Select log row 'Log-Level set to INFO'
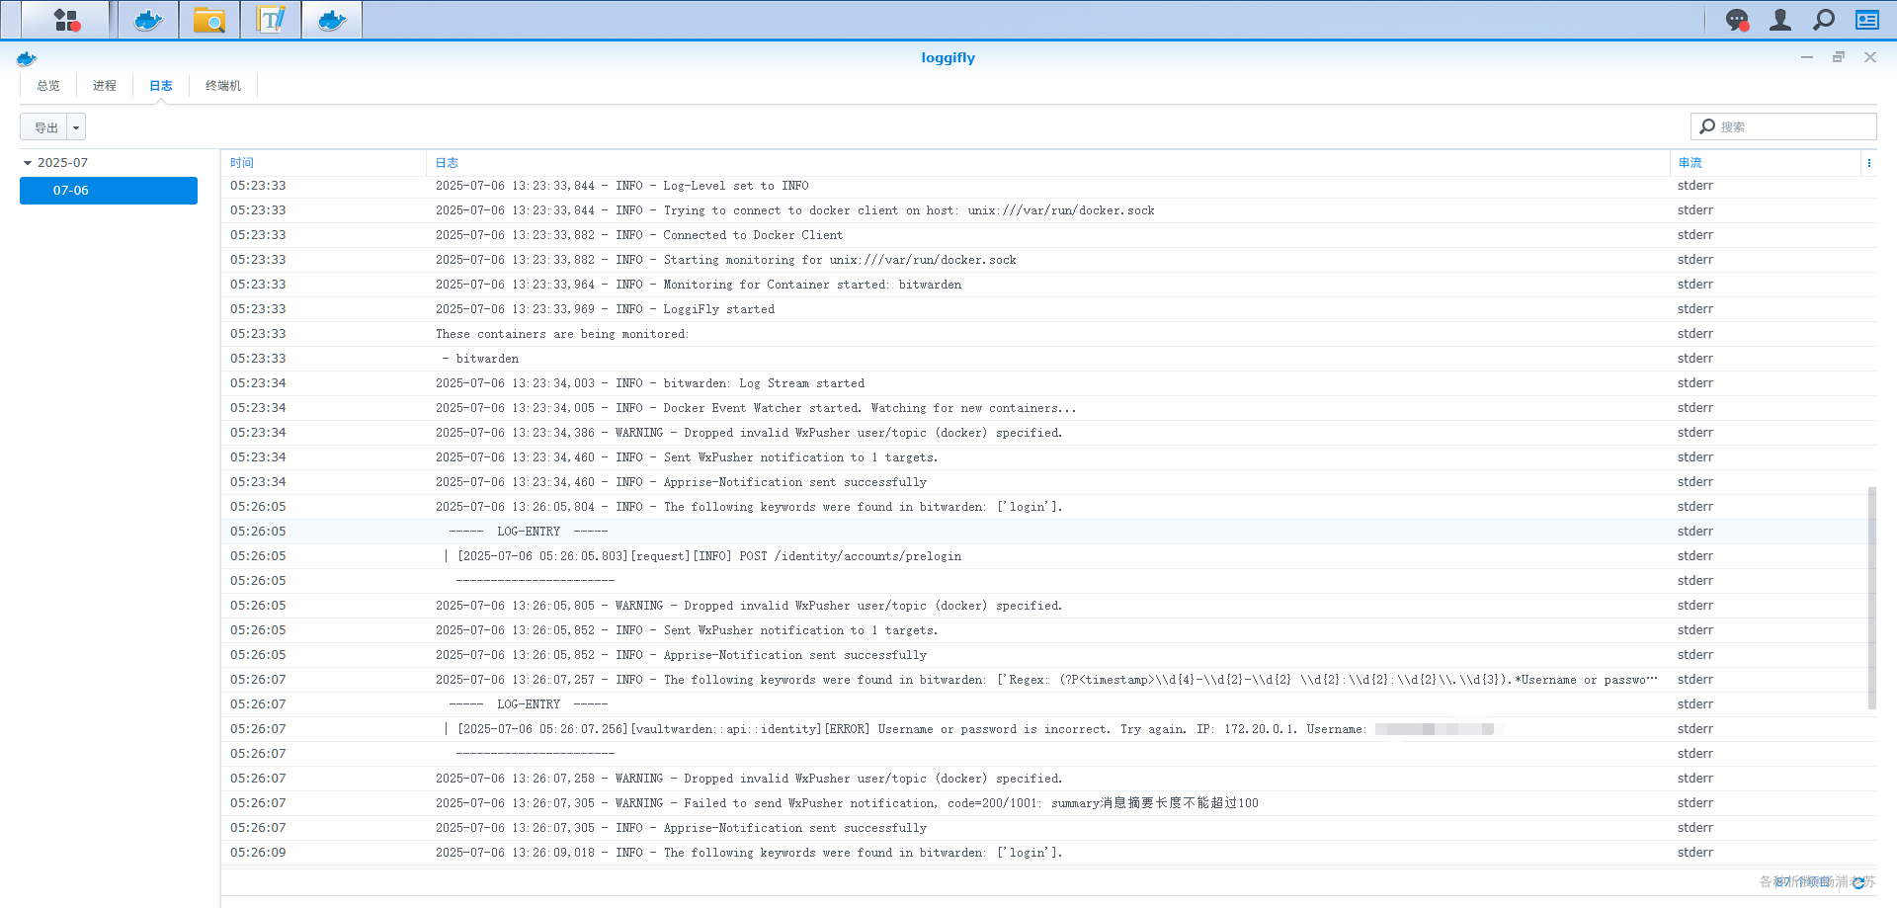1897x908 pixels. pos(1048,186)
